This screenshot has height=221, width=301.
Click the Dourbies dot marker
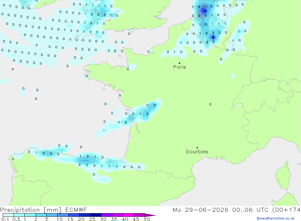click(197, 148)
